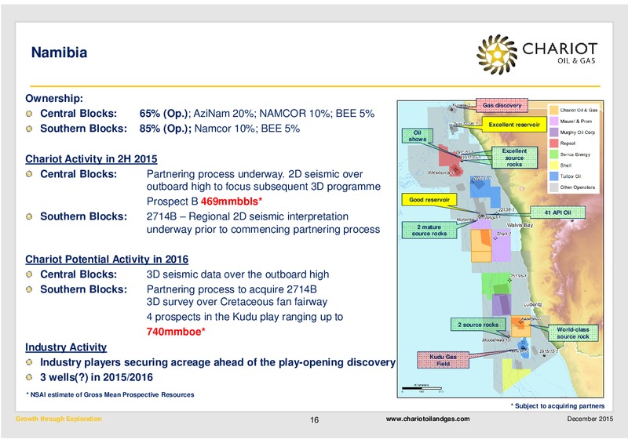This screenshot has height=443, width=628.
Task: Click 'Southern Blocks:' label under Ownership
Action: click(x=84, y=129)
